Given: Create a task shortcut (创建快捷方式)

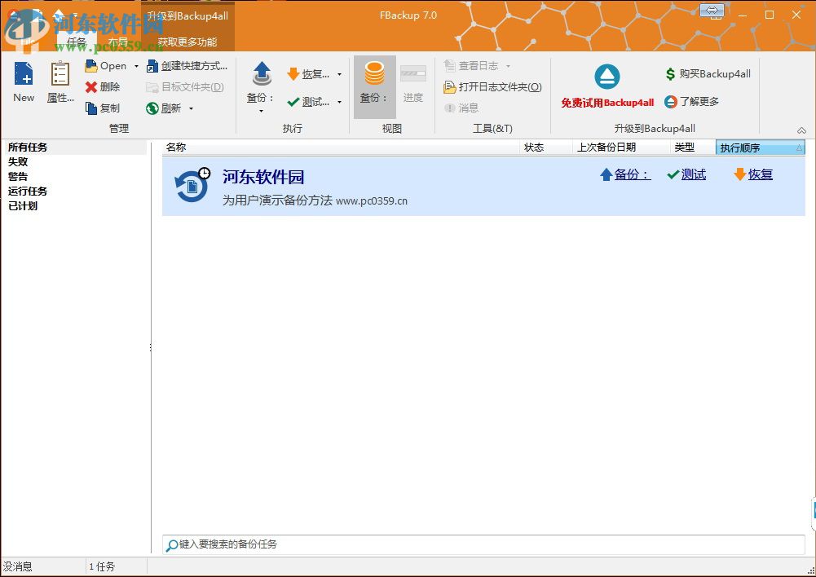Looking at the screenshot, I should click(189, 66).
